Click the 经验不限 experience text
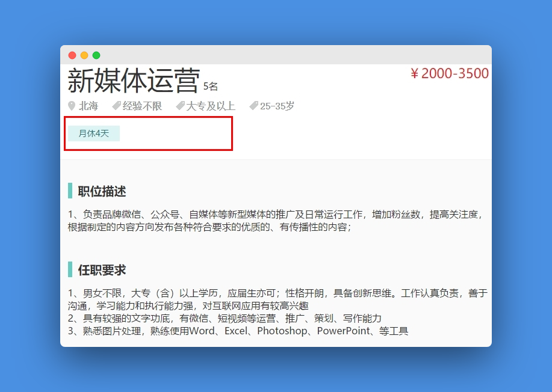552x392 pixels. (142, 106)
